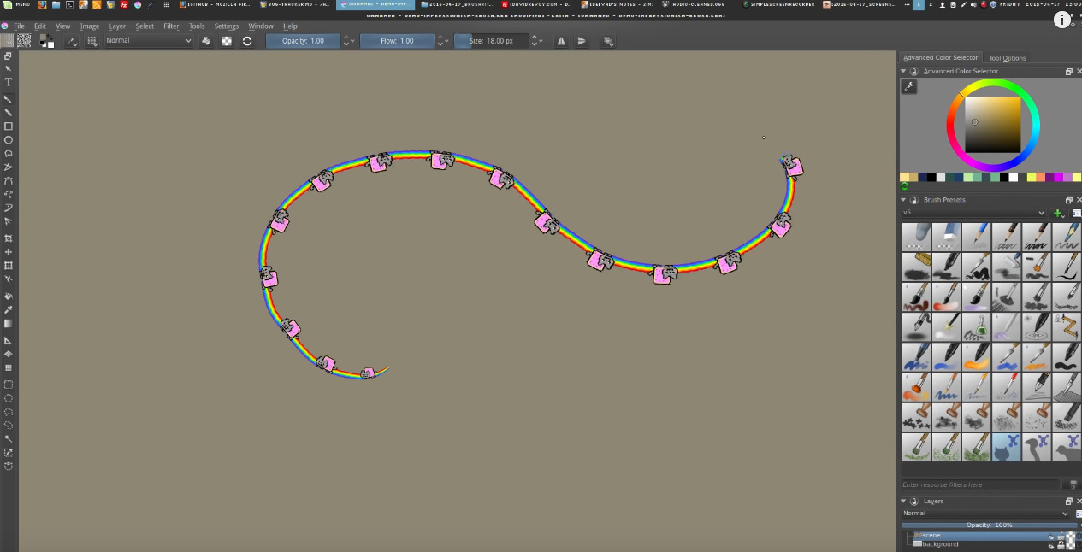Select the Ellipse shape tool
1082x552 pixels.
(x=9, y=140)
